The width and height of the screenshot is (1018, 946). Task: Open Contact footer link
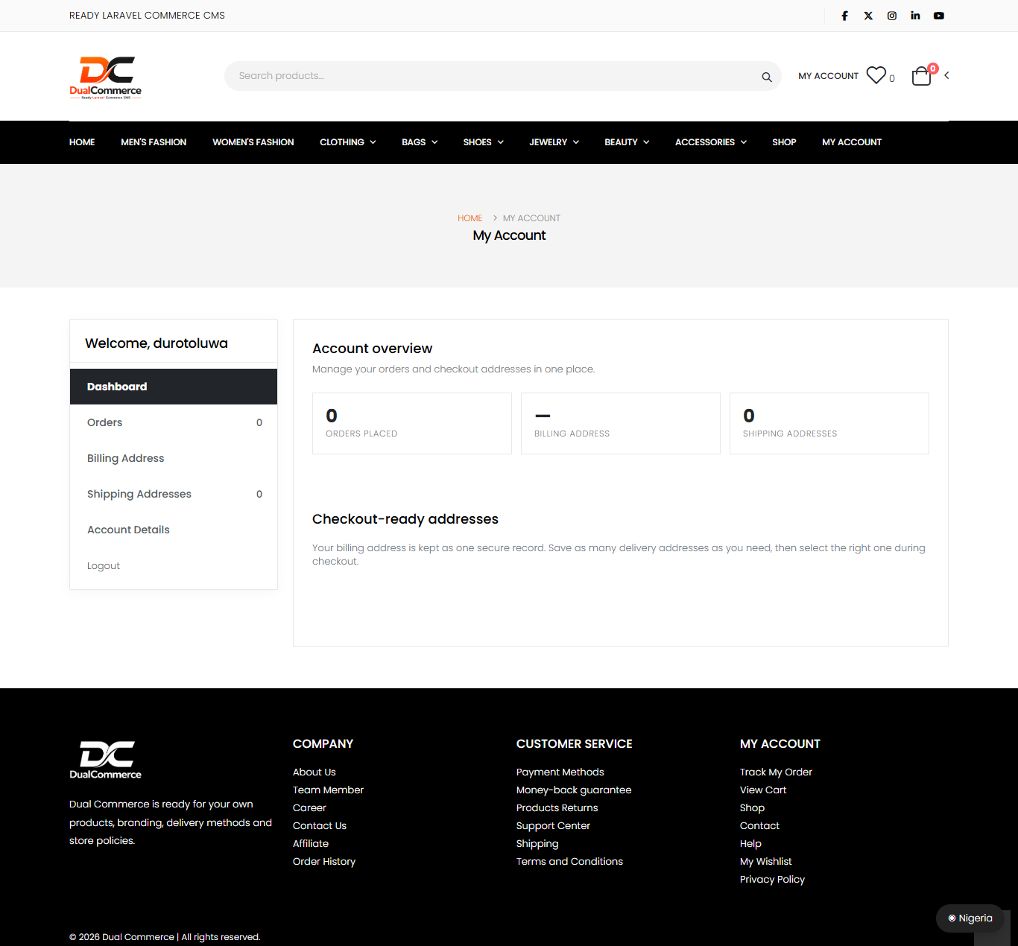click(759, 826)
